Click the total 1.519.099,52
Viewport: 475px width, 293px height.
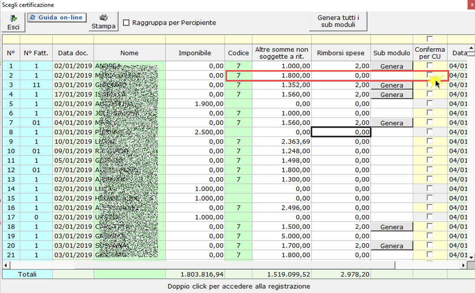click(x=289, y=274)
